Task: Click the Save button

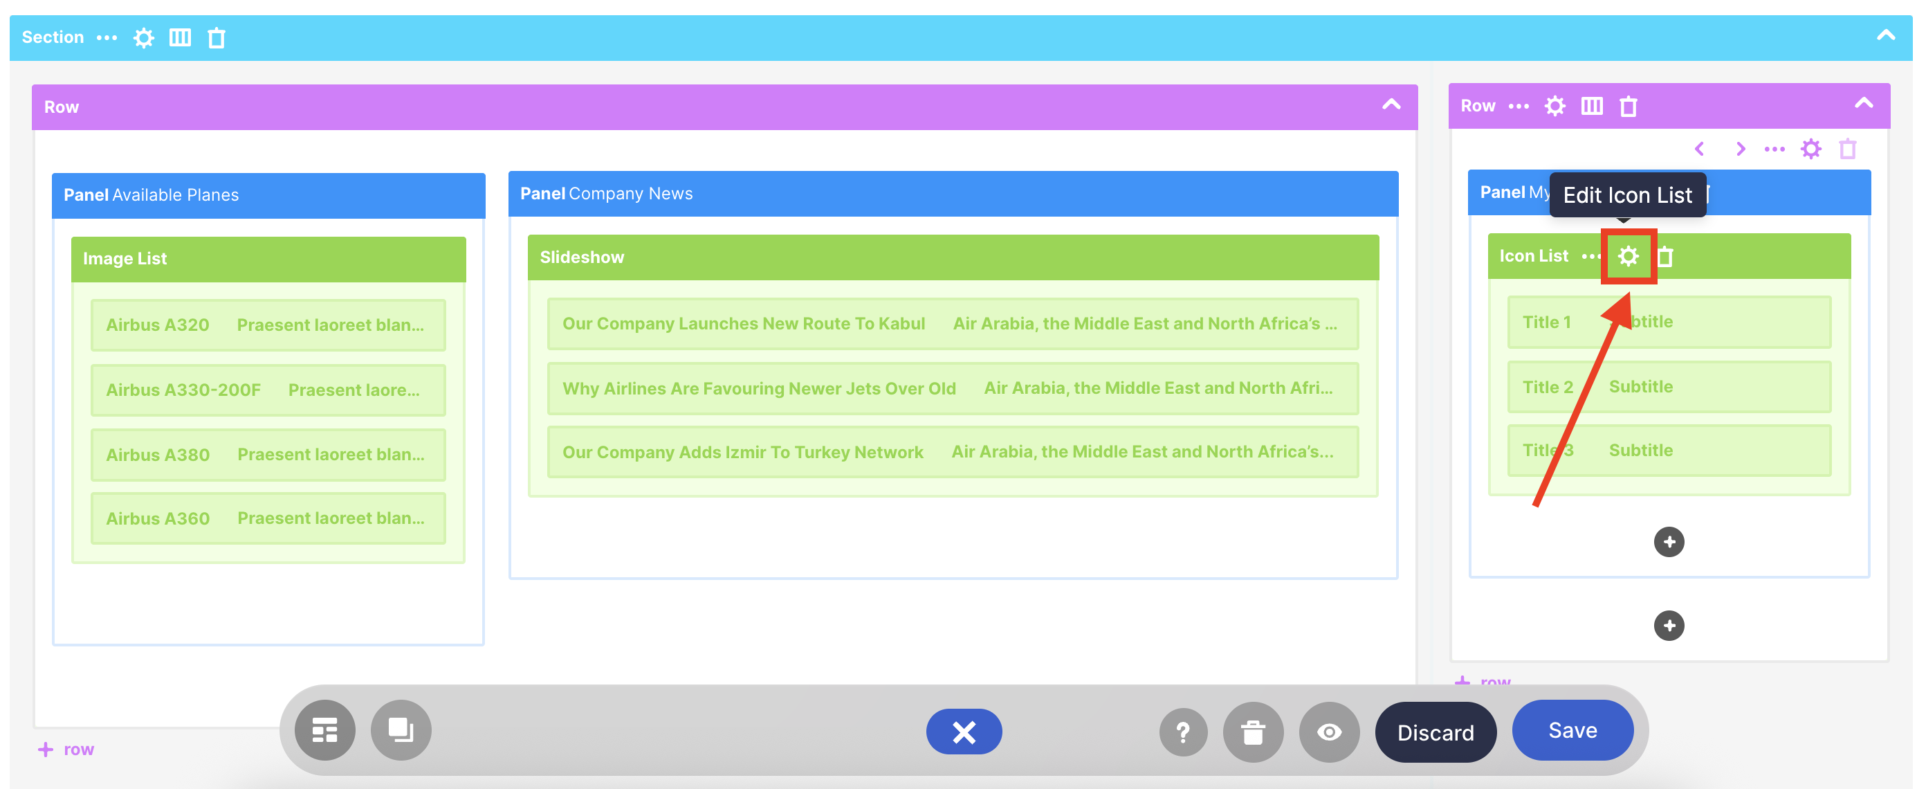Action: [1572, 731]
